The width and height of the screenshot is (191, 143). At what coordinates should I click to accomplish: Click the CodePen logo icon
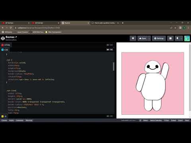[x=3, y=39]
